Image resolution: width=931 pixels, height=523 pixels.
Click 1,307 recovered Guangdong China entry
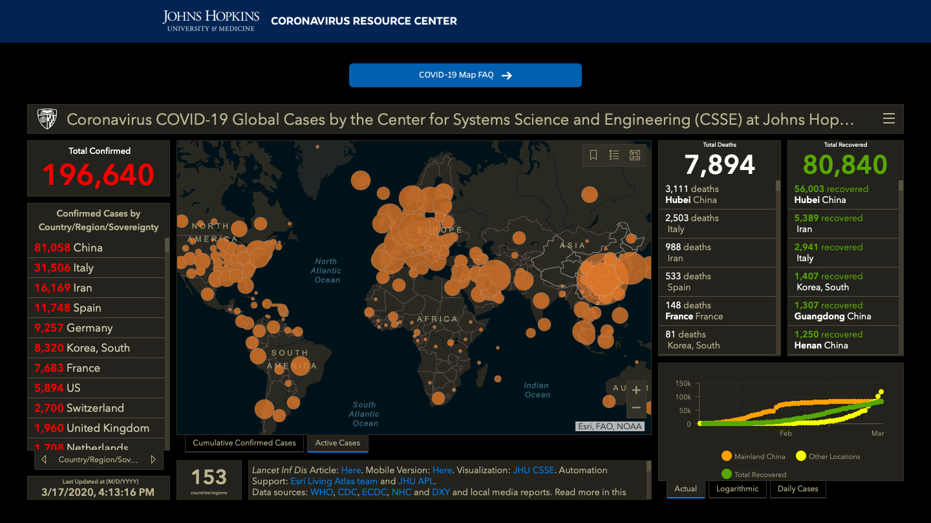[843, 311]
